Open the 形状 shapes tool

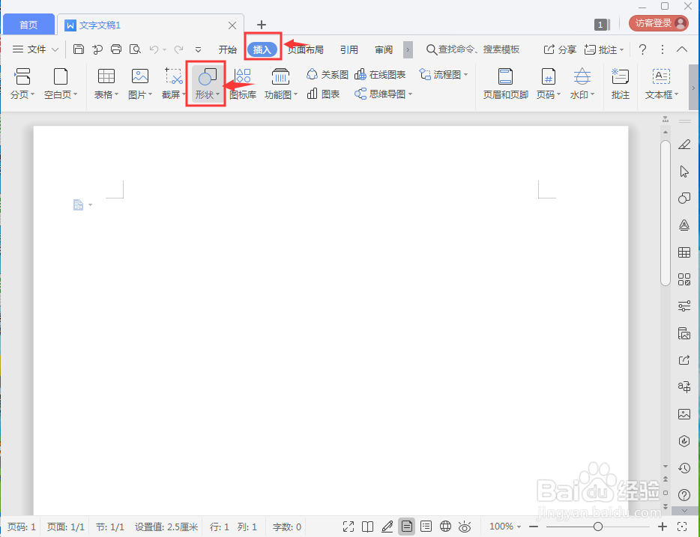click(207, 83)
